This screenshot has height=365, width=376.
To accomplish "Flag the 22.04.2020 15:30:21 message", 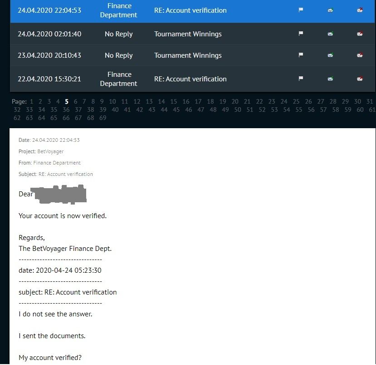I will point(301,78).
